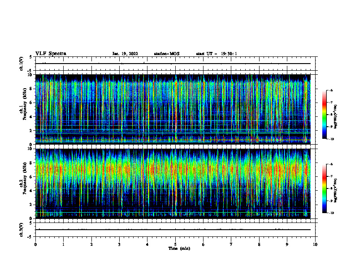Click time axis tick label "2"
Viewport: 355px width, 274px height.
(x=91, y=244)
